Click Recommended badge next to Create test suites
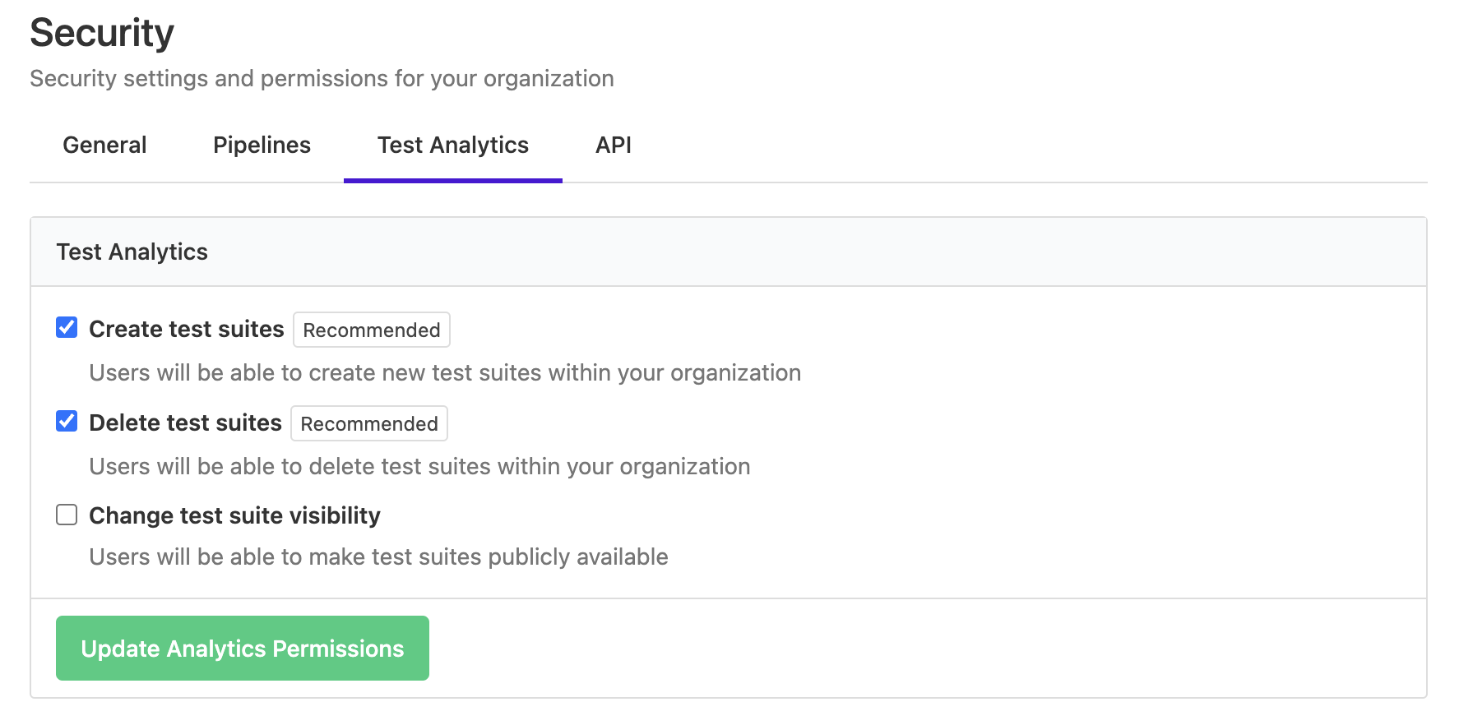Image resolution: width=1459 pixels, height=725 pixels. click(372, 330)
